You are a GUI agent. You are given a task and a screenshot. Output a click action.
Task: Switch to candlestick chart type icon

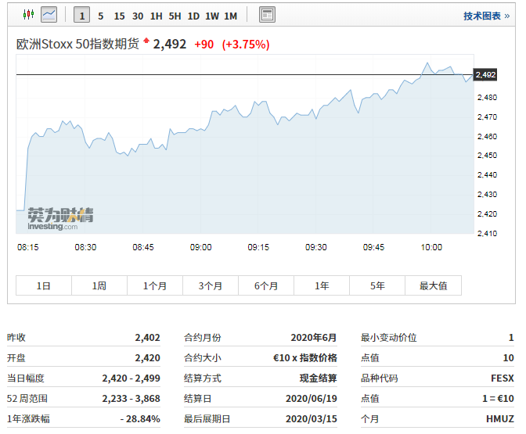point(29,15)
